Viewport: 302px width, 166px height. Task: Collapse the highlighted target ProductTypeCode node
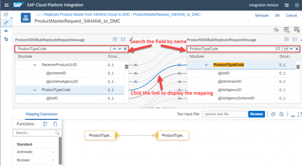click(x=206, y=65)
